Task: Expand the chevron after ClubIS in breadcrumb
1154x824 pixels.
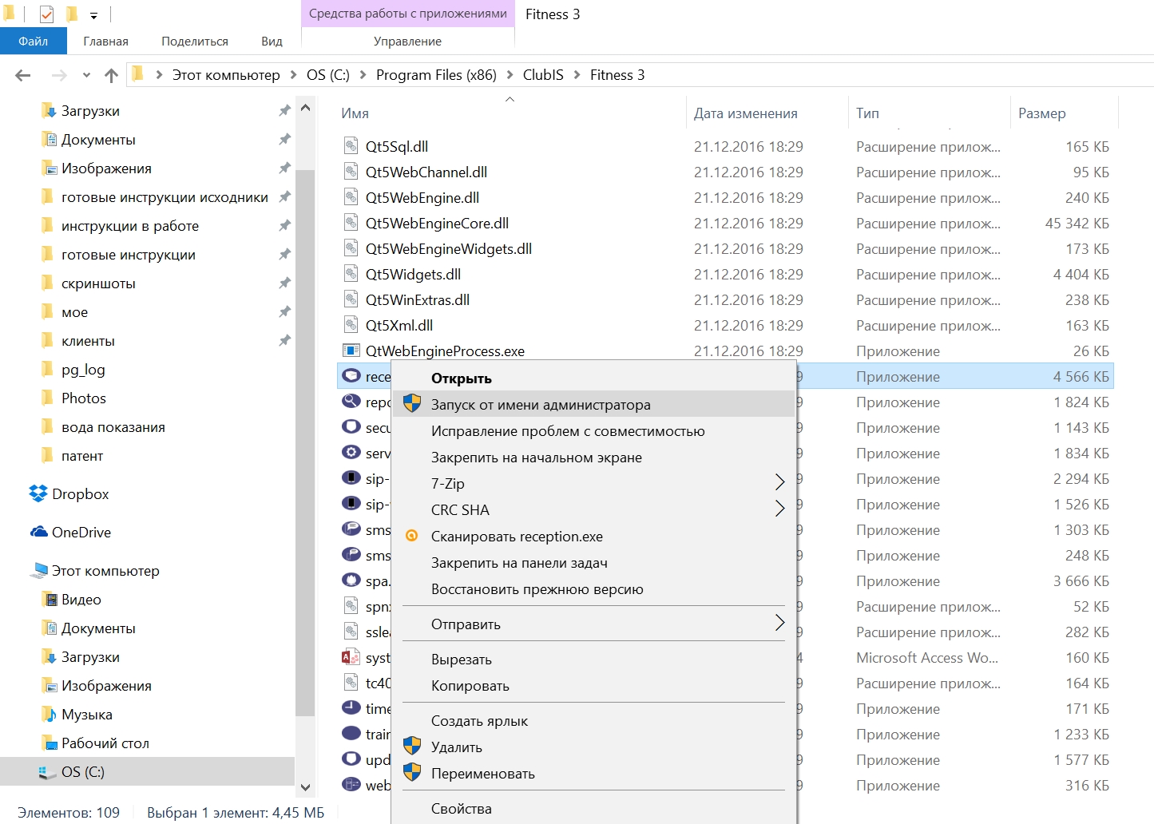Action: point(577,75)
